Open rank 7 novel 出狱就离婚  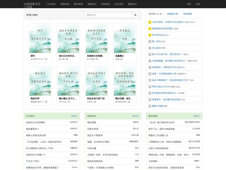tap(169, 61)
